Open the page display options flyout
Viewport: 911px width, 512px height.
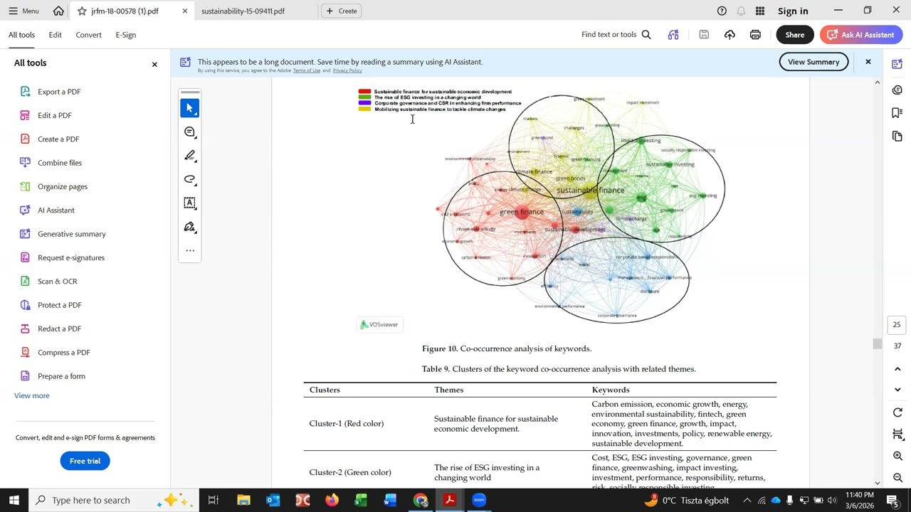click(897, 434)
